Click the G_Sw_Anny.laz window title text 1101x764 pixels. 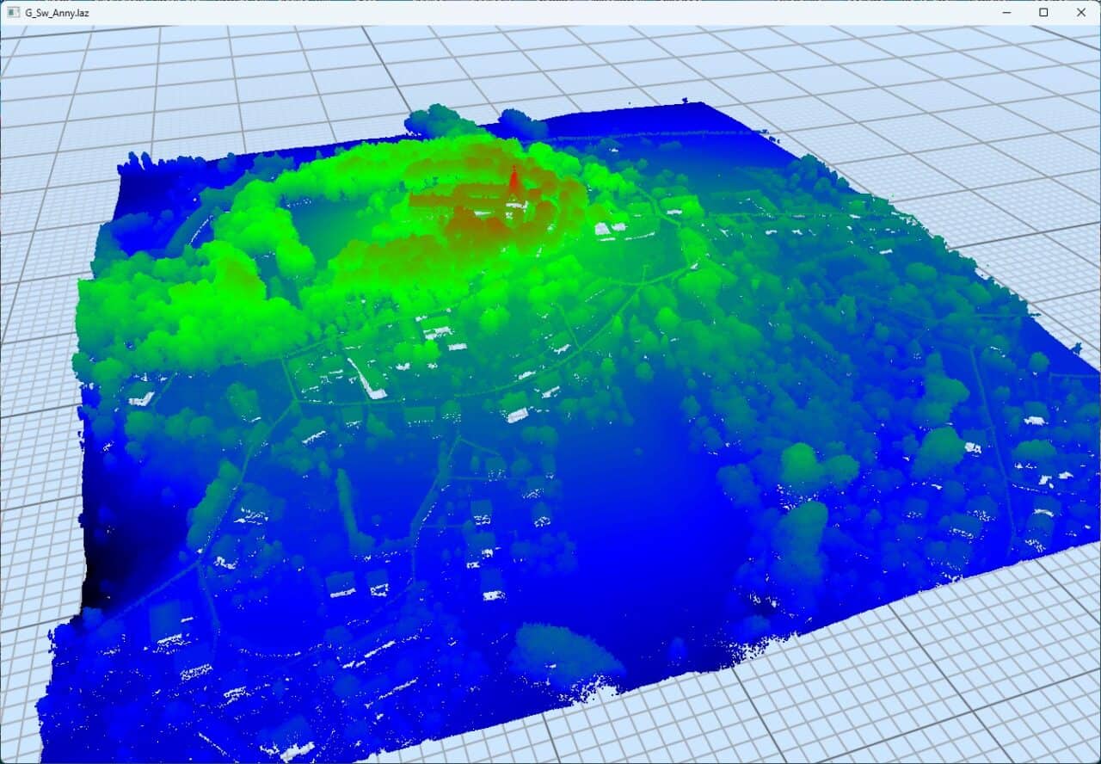(57, 12)
